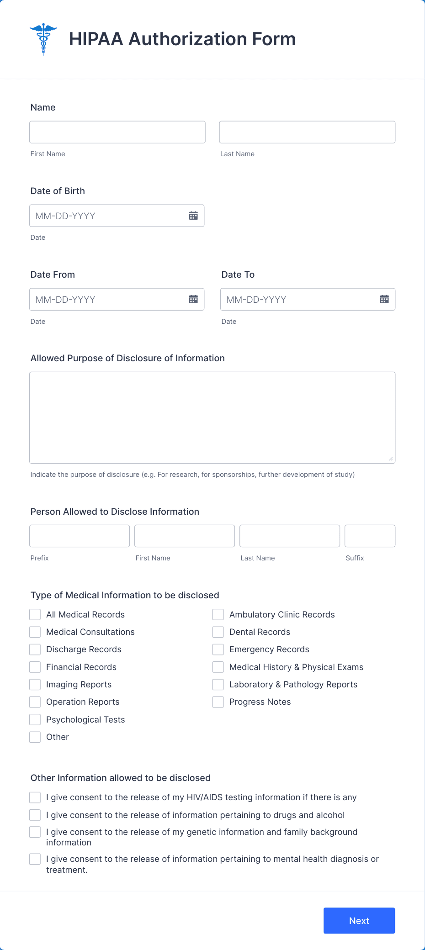Click into the First Name field
This screenshot has height=950, width=425.
117,132
